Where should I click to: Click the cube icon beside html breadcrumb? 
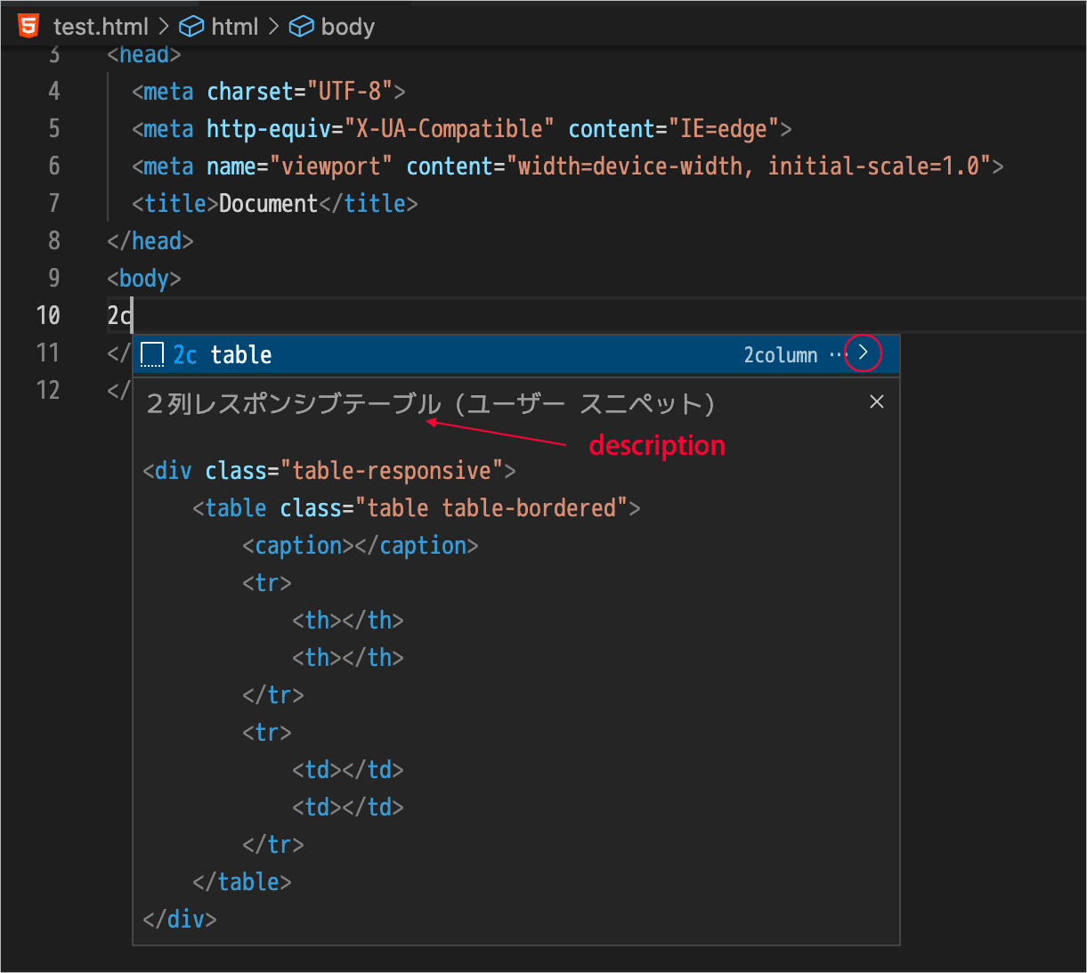(191, 27)
